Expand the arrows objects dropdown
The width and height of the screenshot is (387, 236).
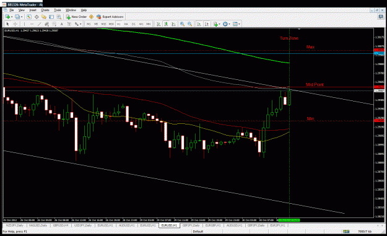[x=80, y=24]
